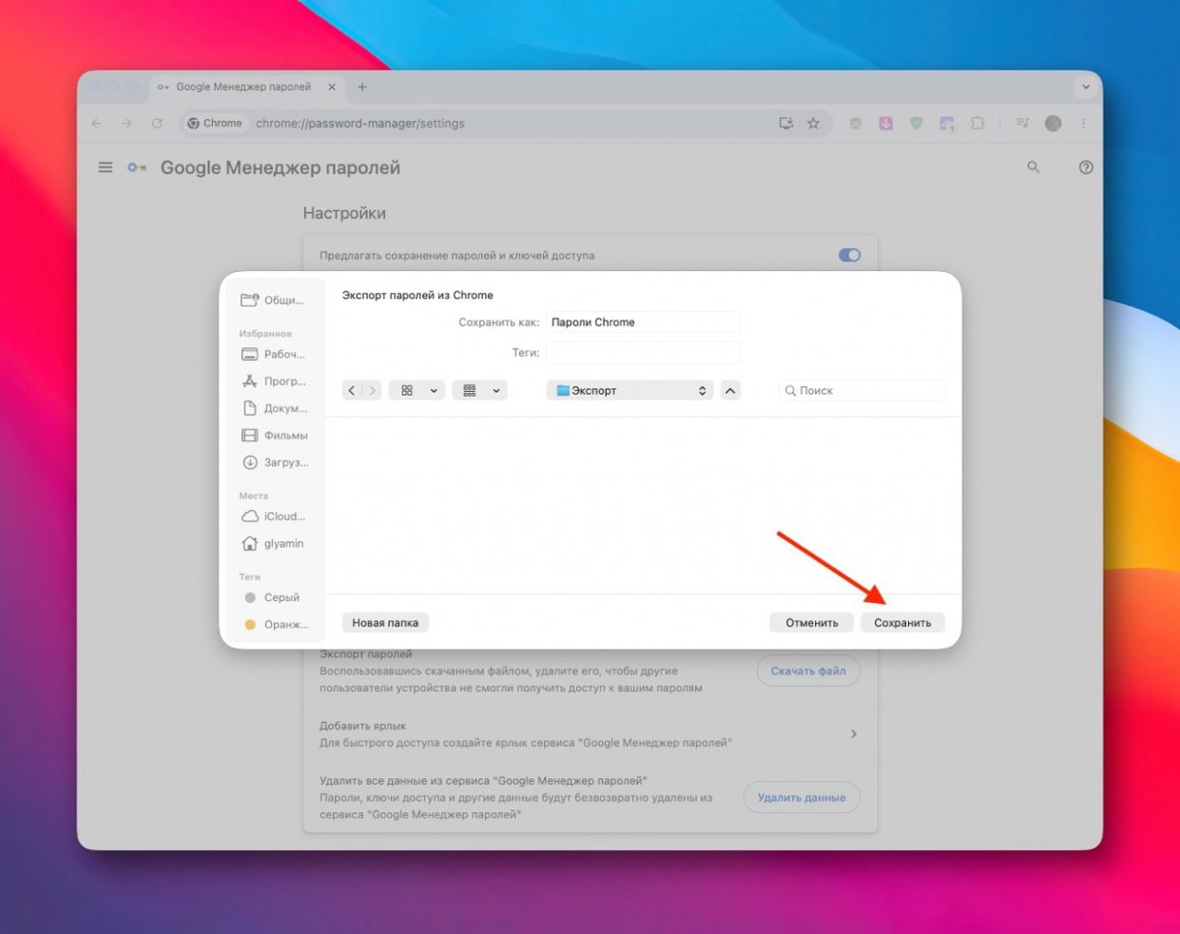Click the green shield extension icon
The height and width of the screenshot is (934, 1180).
pos(916,124)
